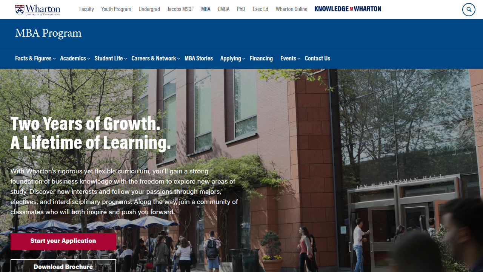
Task: Click the 'Two Years of Growth.' headline
Action: coord(85,124)
